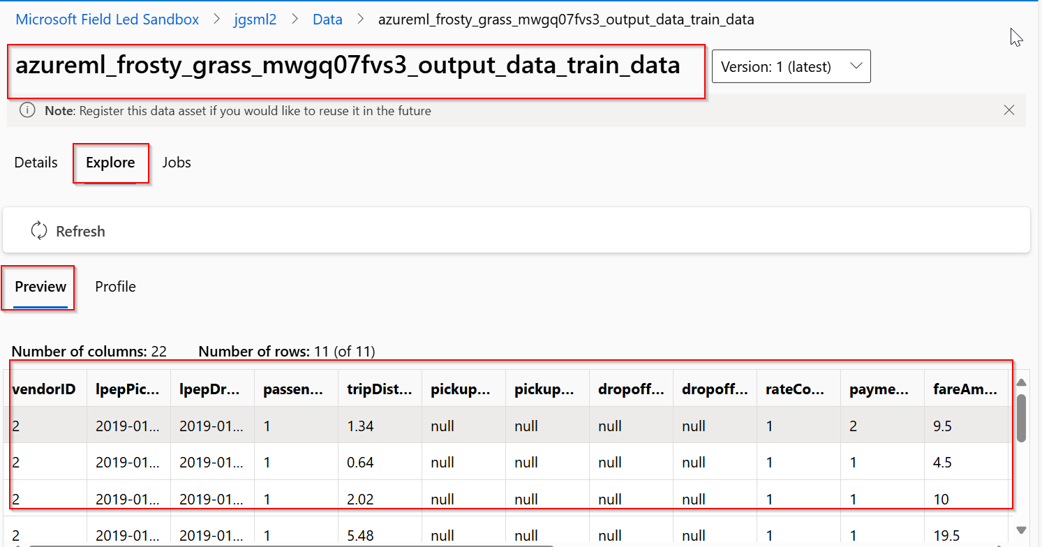Select trip distance cell 5.48

pos(380,535)
